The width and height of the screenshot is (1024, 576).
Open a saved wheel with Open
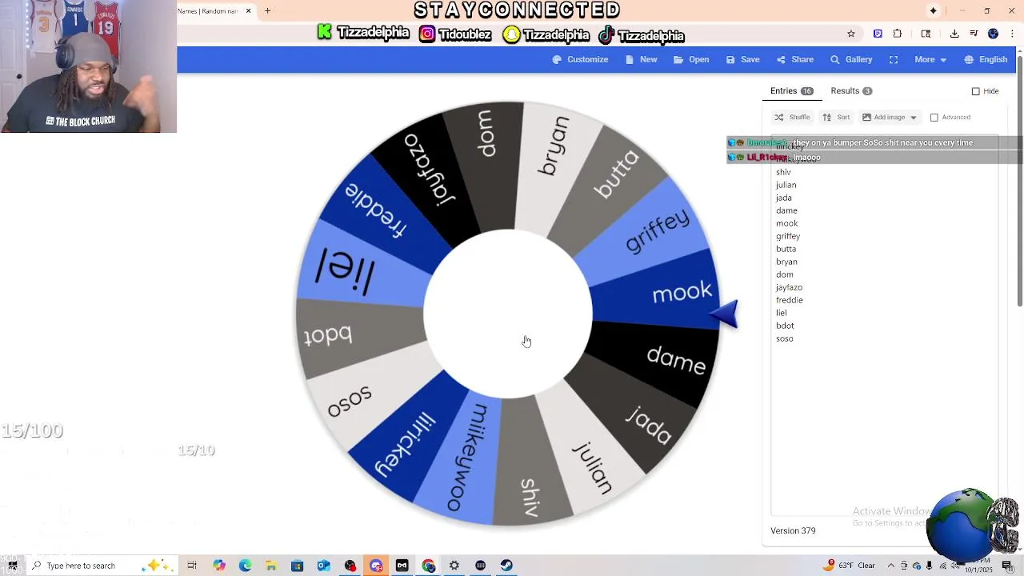(x=691, y=59)
